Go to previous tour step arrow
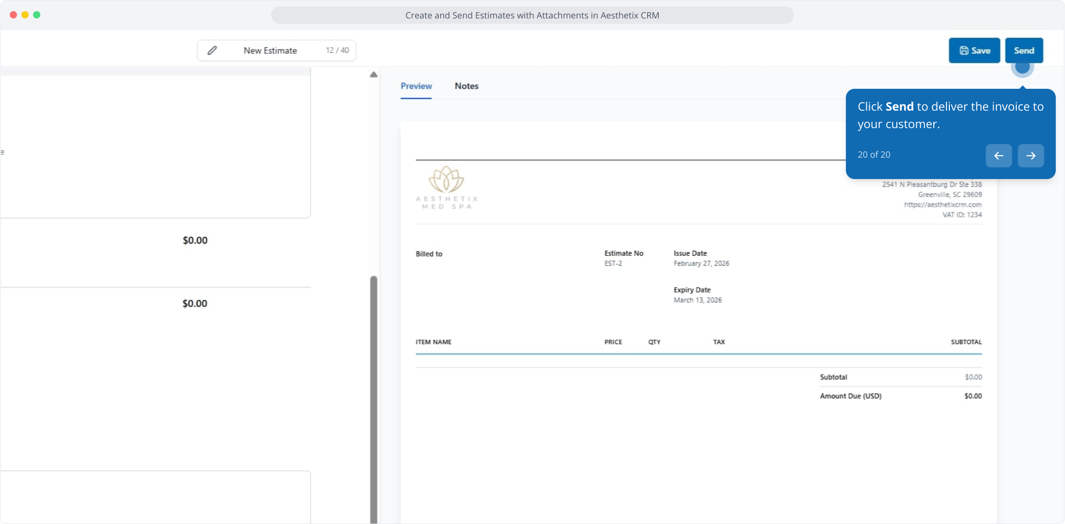 pyautogui.click(x=998, y=156)
